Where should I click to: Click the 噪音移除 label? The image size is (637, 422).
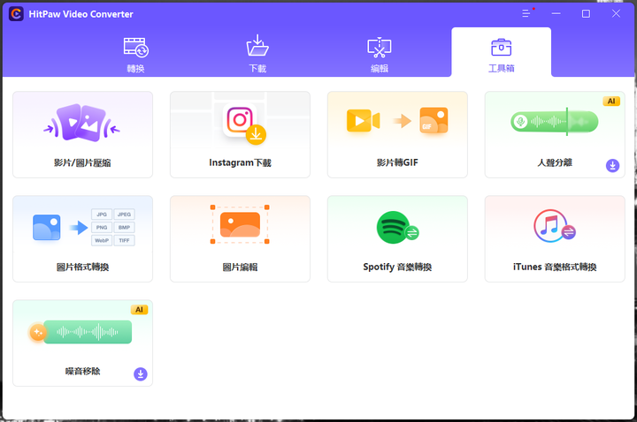82,371
